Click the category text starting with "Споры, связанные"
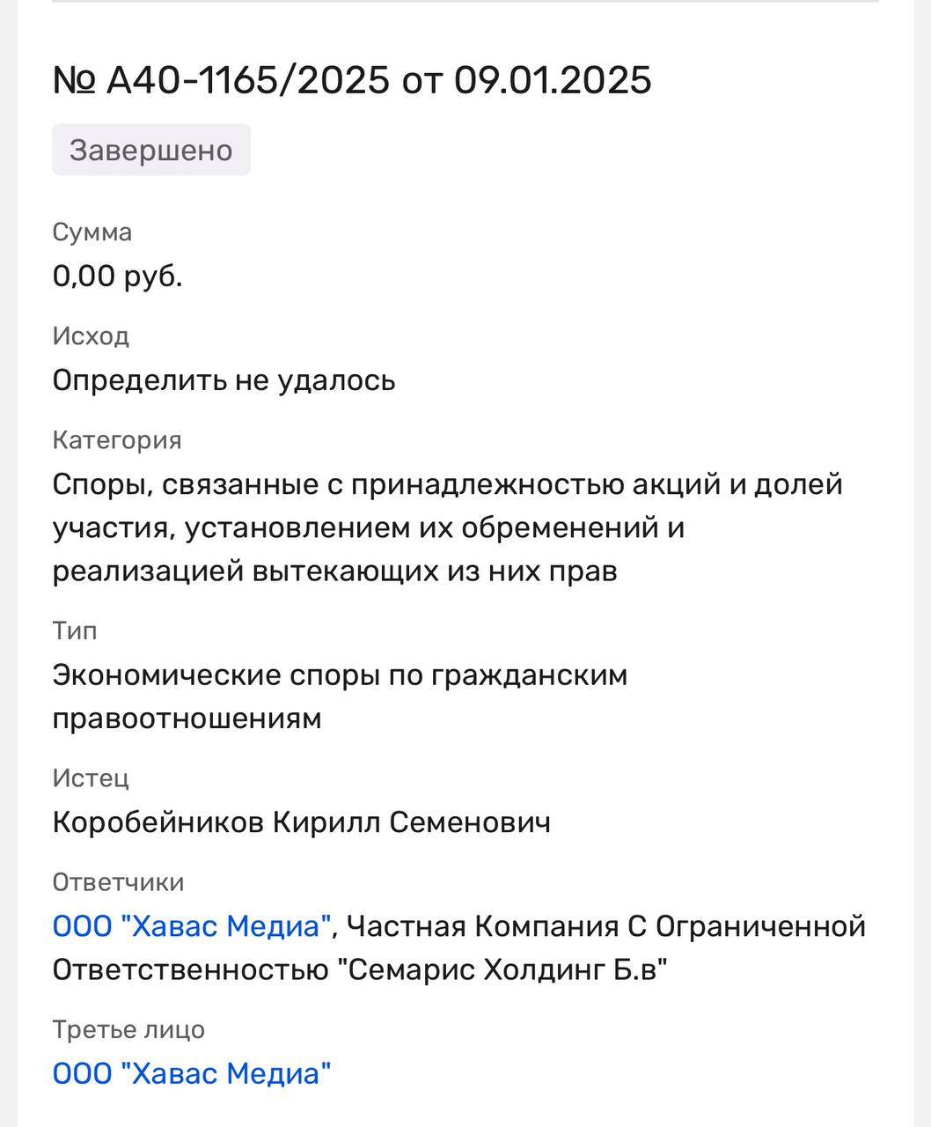 tap(447, 527)
